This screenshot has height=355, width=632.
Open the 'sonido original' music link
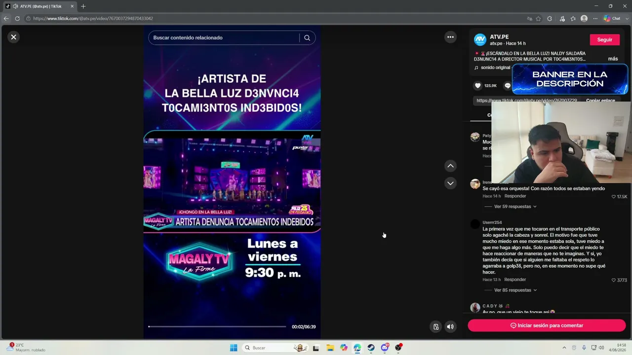coord(492,68)
